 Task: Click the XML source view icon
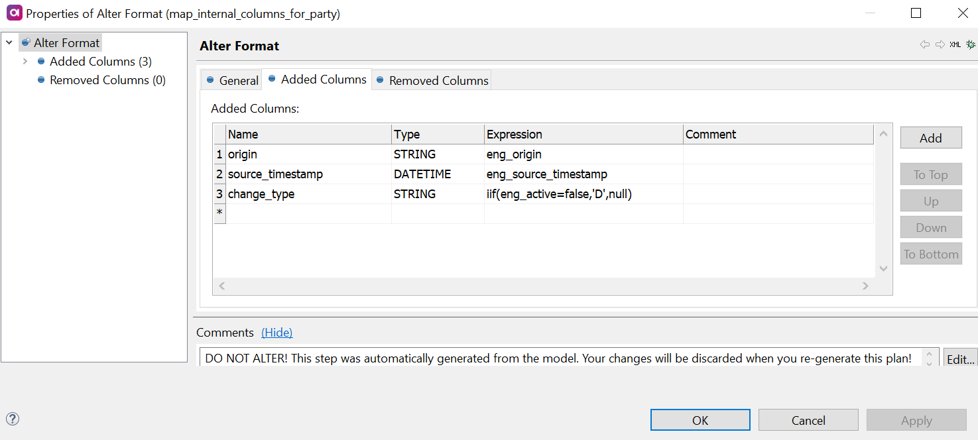tap(955, 45)
